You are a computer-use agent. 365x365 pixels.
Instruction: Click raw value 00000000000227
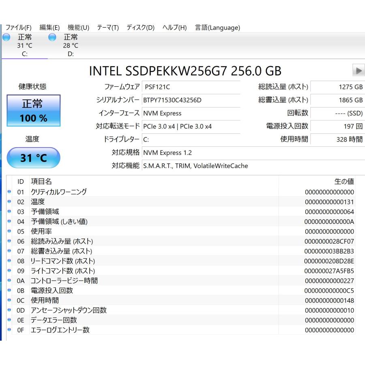[329, 281]
